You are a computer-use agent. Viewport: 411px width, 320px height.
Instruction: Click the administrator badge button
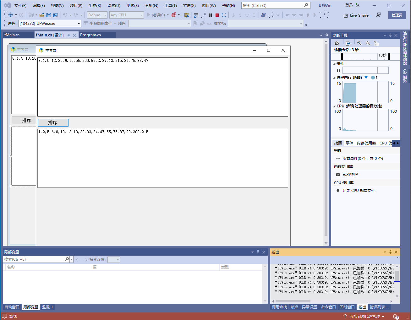click(x=397, y=15)
